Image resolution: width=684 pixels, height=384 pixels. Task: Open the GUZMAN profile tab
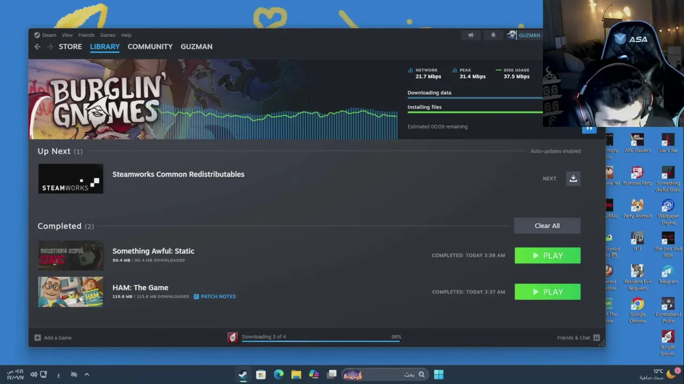pos(197,46)
